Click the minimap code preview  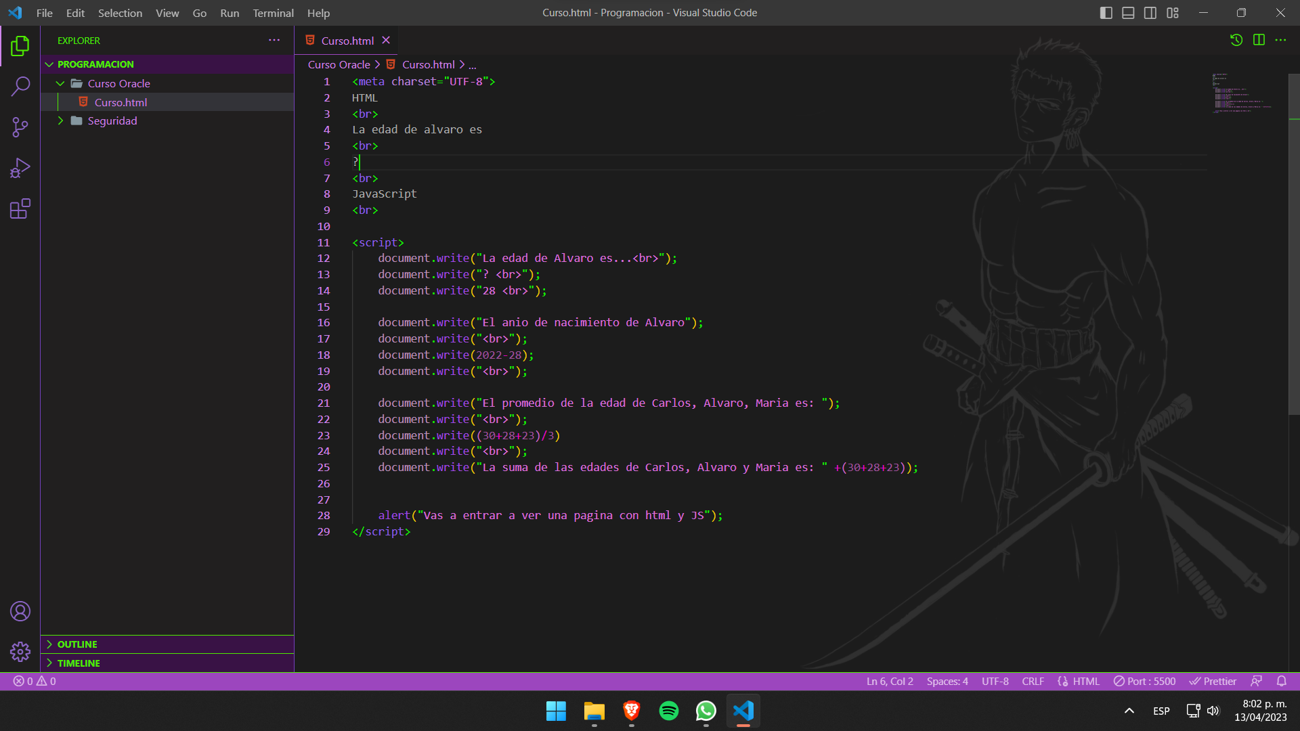(x=1242, y=93)
